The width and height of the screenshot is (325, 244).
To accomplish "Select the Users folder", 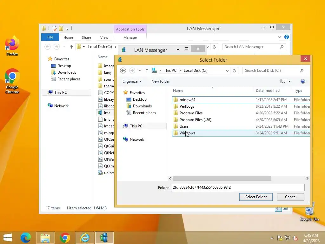I will point(241,126).
